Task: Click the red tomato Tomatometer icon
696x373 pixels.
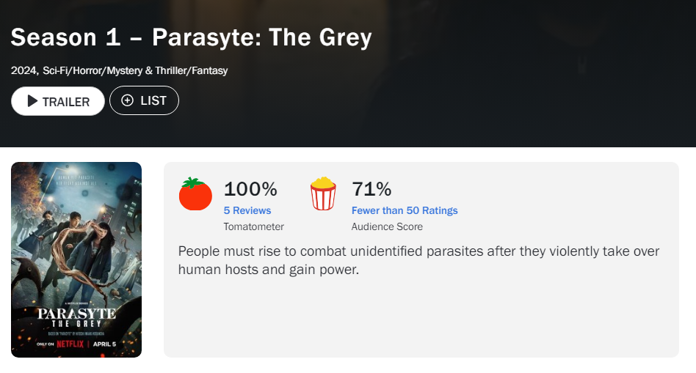Action: click(x=195, y=194)
